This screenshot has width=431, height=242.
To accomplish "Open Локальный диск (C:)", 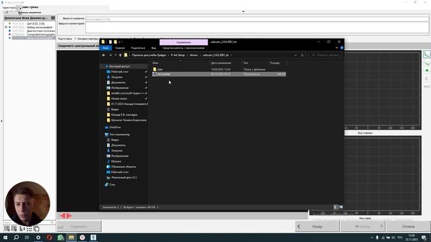I will [x=124, y=177].
